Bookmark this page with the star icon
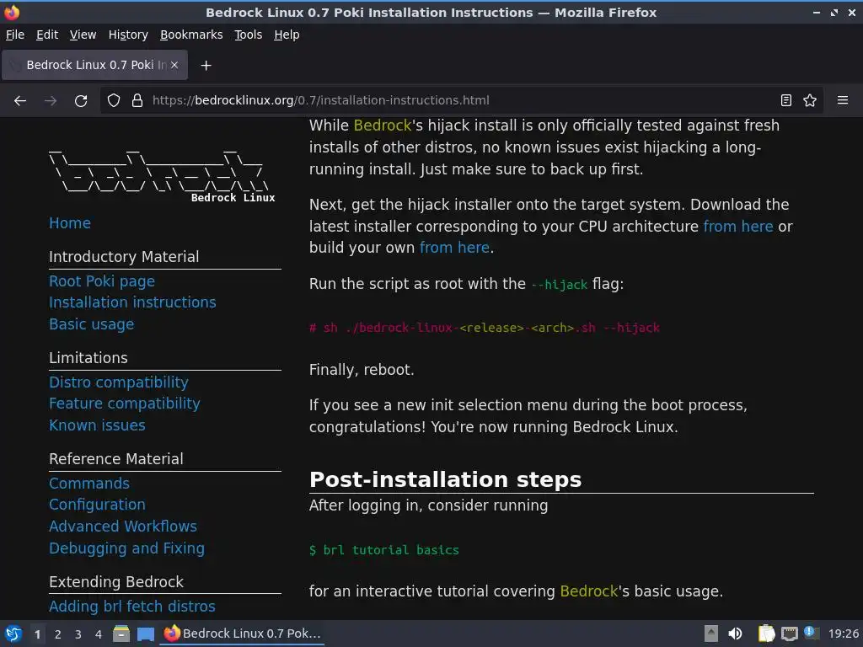Image resolution: width=863 pixels, height=647 pixels. coord(810,100)
